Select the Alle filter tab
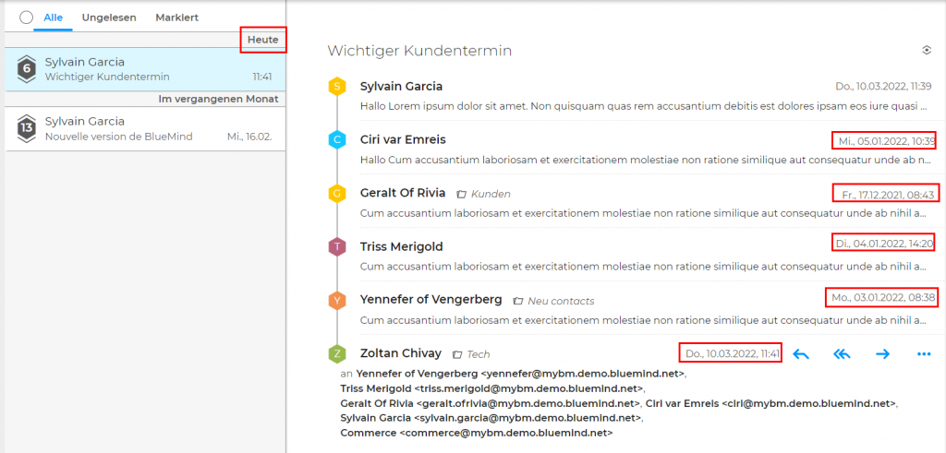This screenshot has width=946, height=453. click(53, 18)
